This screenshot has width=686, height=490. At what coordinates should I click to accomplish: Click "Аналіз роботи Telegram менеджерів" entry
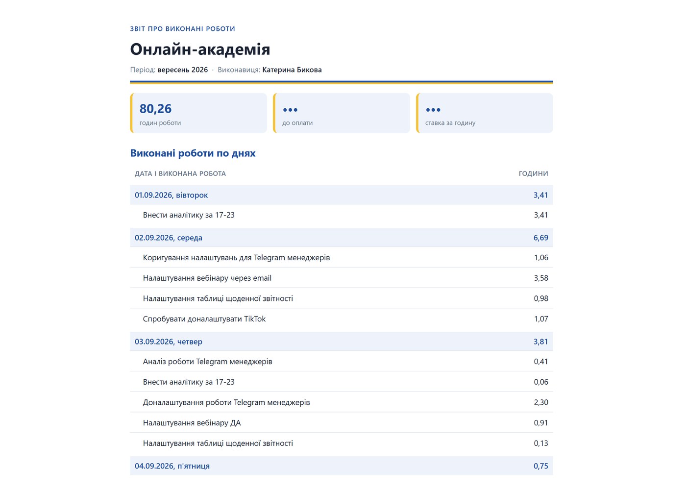(x=208, y=362)
